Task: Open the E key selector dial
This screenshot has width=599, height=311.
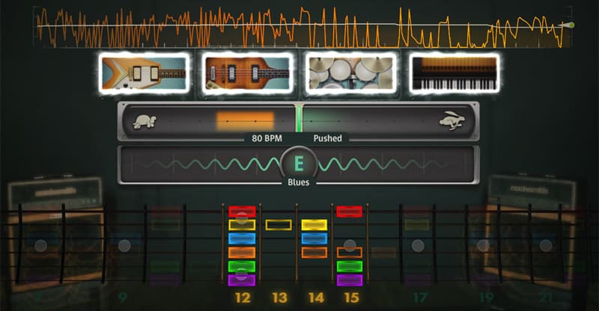Action: point(299,164)
